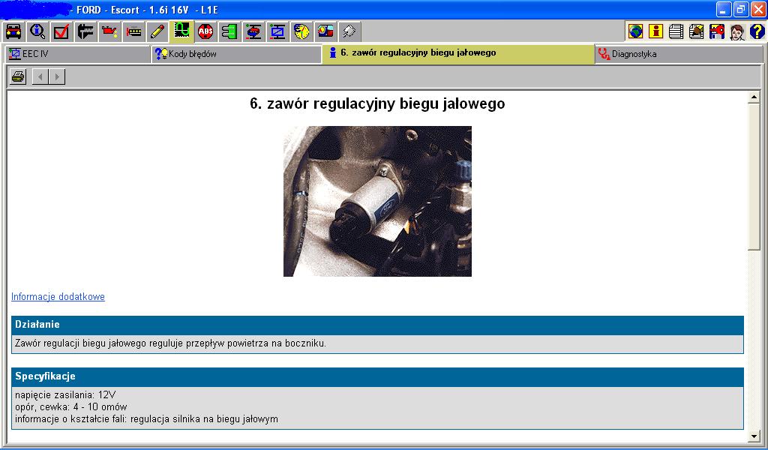Click the idle control valve photo
Image resolution: width=768 pixels, height=450 pixels.
pyautogui.click(x=377, y=201)
